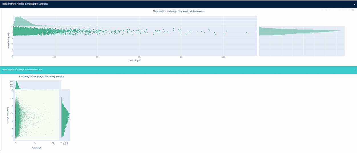357x157 pixels.
Task: Collapse the dots plot section with minus button
Action: click(354, 4)
